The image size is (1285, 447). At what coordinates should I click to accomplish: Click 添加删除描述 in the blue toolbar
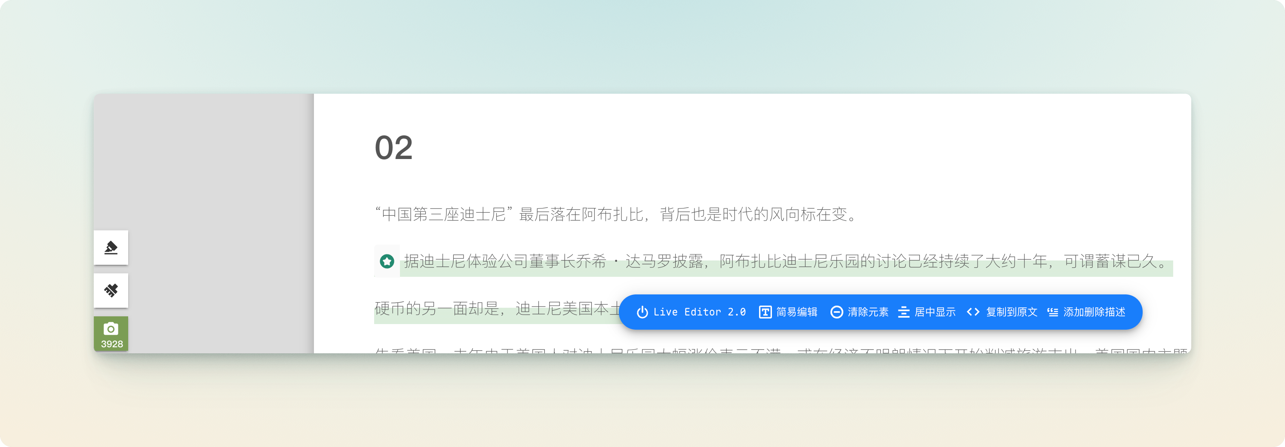click(1086, 312)
